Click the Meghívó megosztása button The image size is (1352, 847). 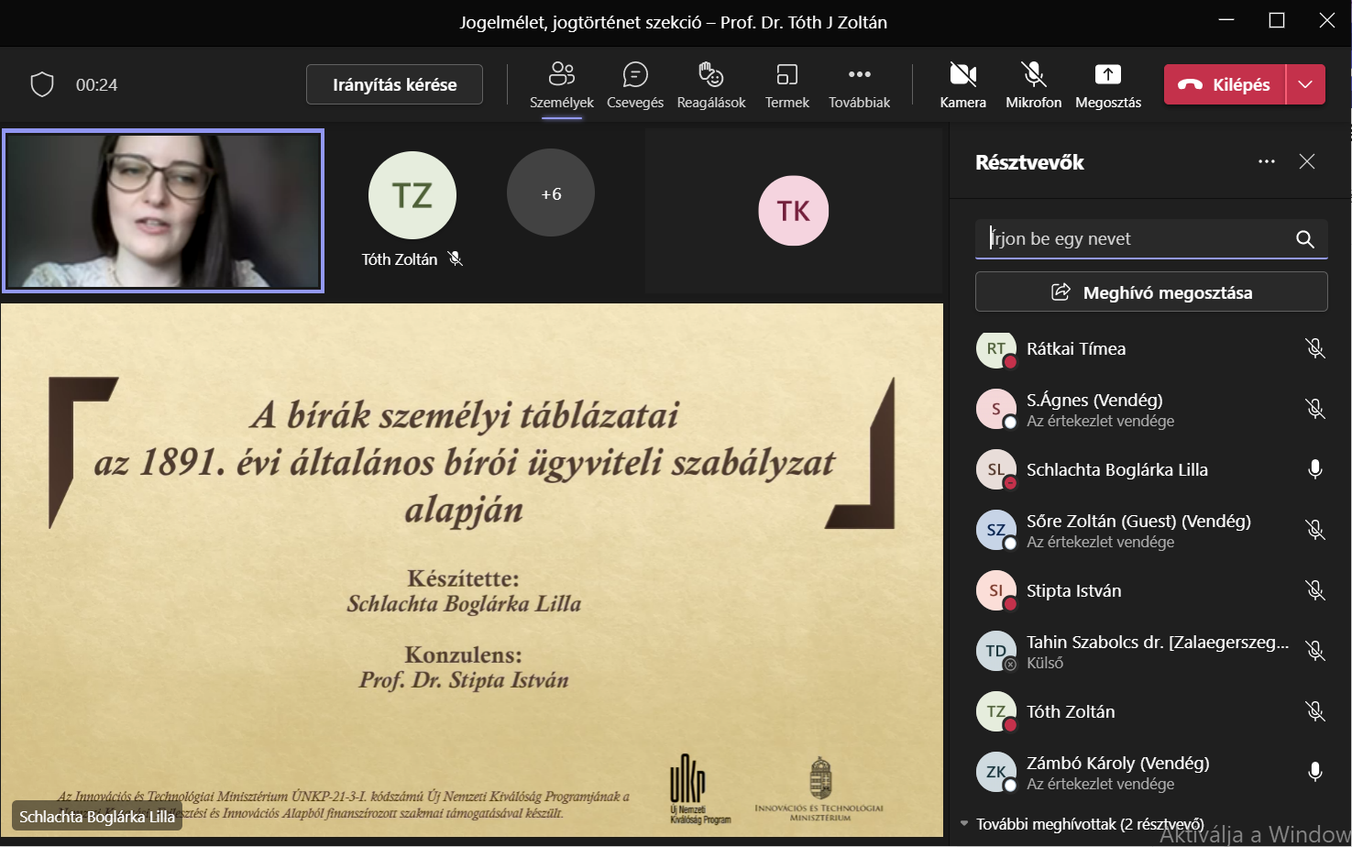[1151, 292]
